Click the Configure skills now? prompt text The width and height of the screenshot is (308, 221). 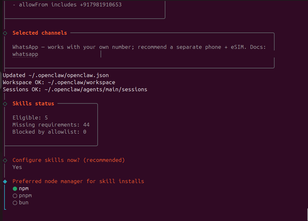(x=68, y=160)
